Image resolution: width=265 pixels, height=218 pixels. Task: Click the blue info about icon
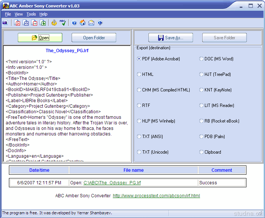coord(100,23)
